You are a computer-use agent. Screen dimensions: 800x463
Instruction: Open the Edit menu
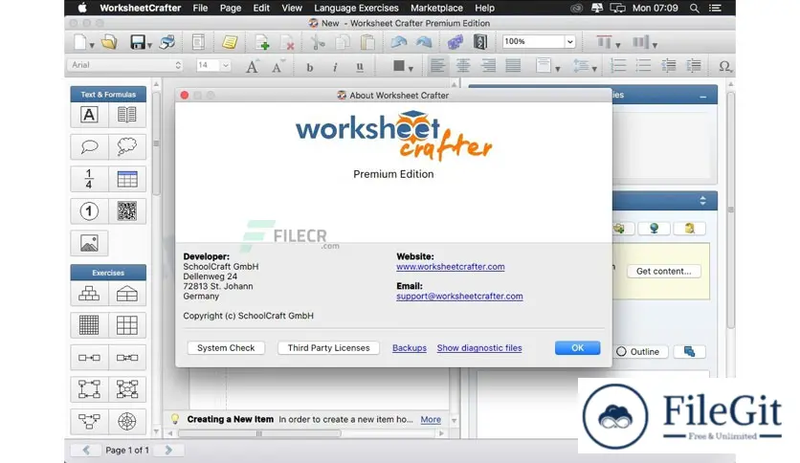261,8
